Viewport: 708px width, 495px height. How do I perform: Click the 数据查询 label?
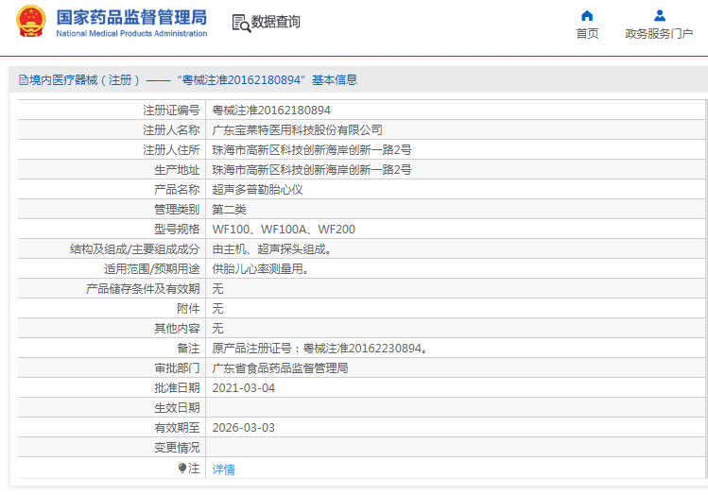click(275, 22)
